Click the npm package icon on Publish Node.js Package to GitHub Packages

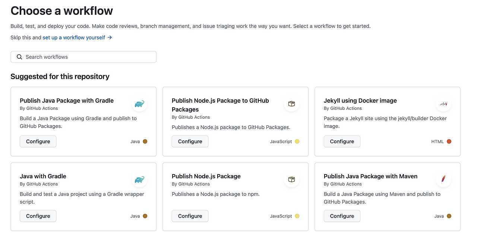pos(291,104)
